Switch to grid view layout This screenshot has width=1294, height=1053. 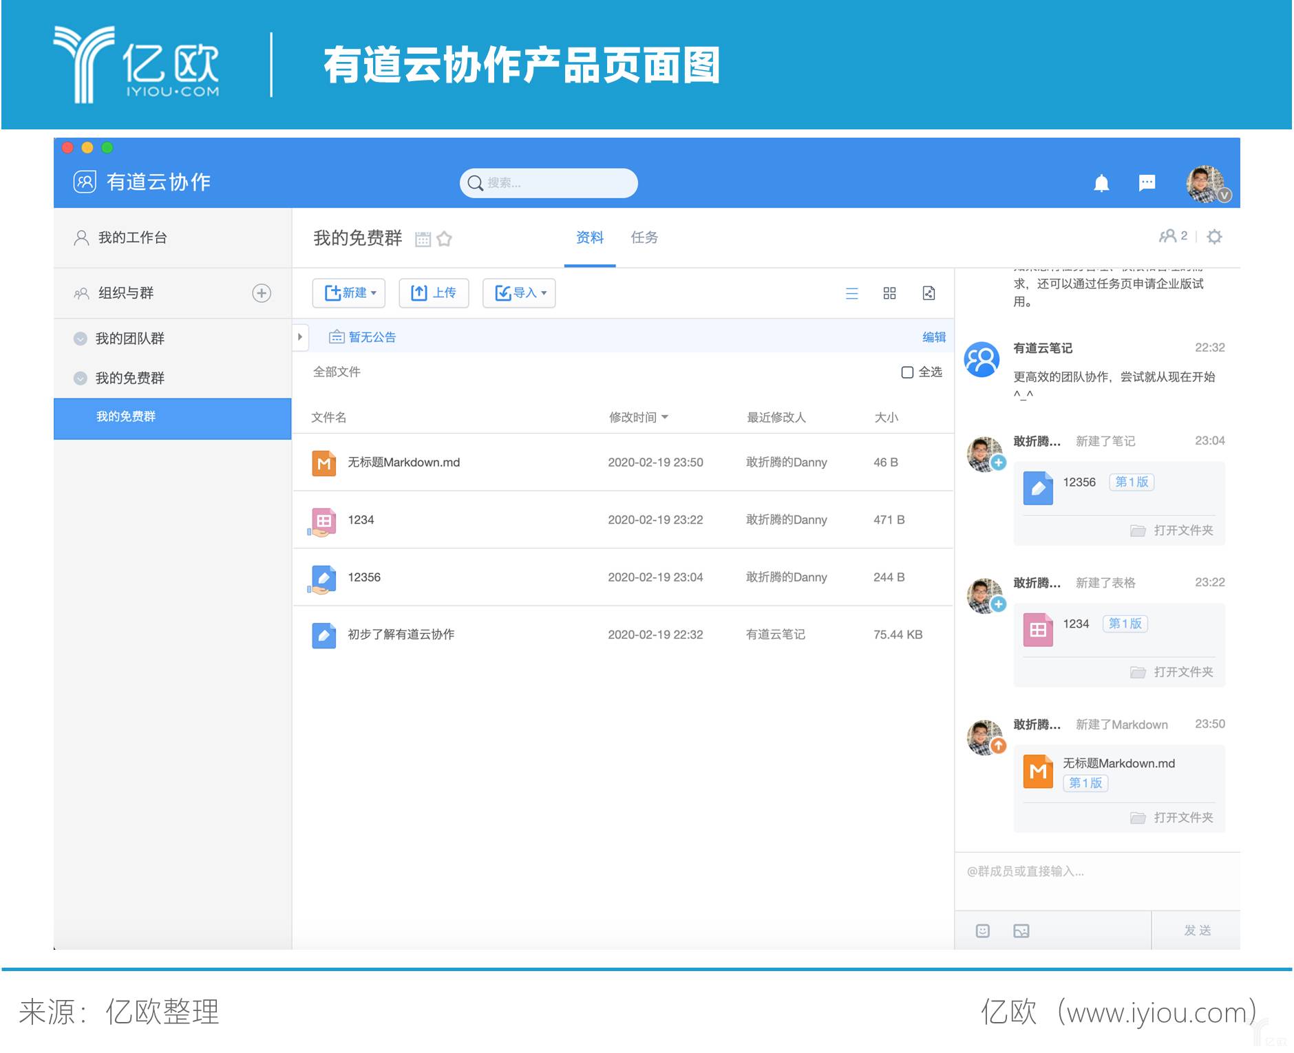[889, 294]
